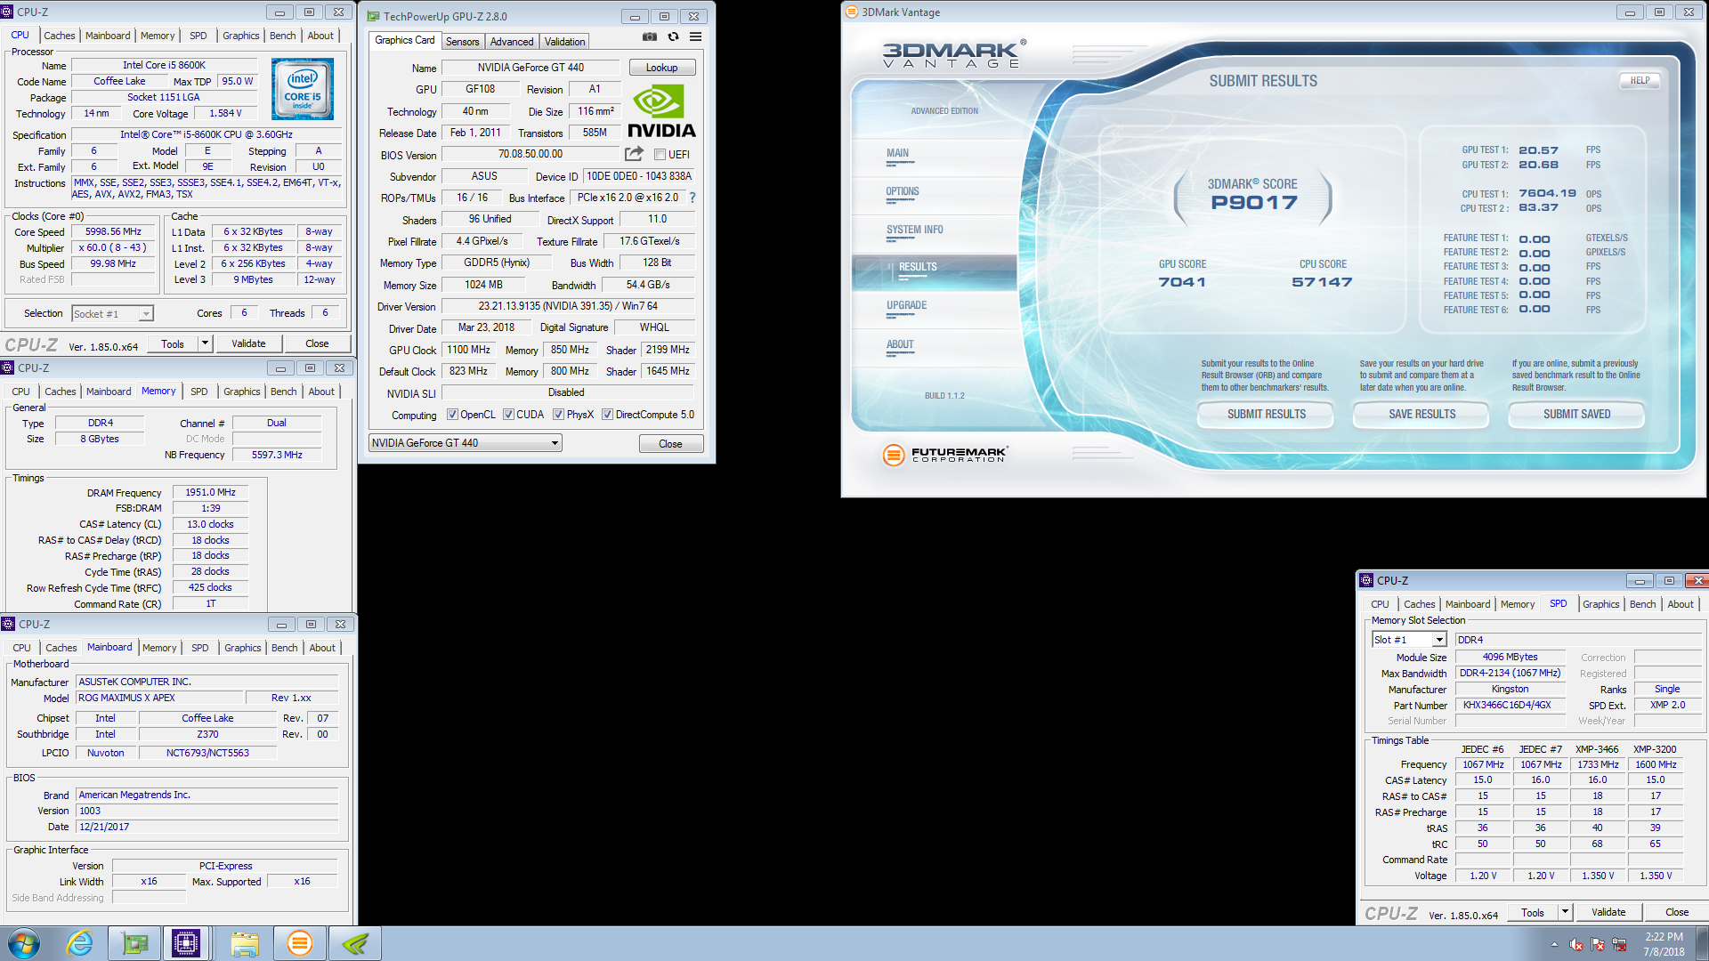Viewport: 1709px width, 961px height.
Task: Click SAVE RESULTS button in 3DMark
Action: click(1421, 415)
